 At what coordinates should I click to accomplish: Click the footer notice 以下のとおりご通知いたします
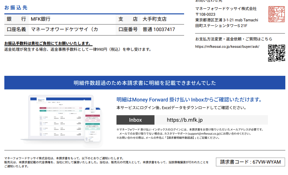pyautogui.click(x=64, y=158)
